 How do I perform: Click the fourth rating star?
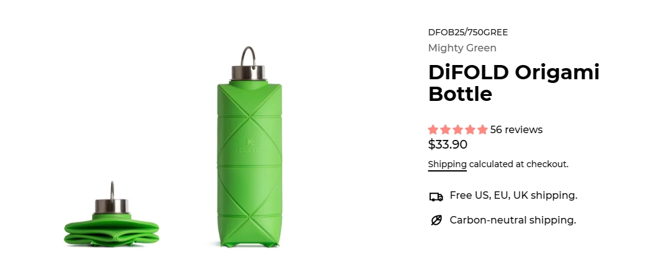[470, 129]
